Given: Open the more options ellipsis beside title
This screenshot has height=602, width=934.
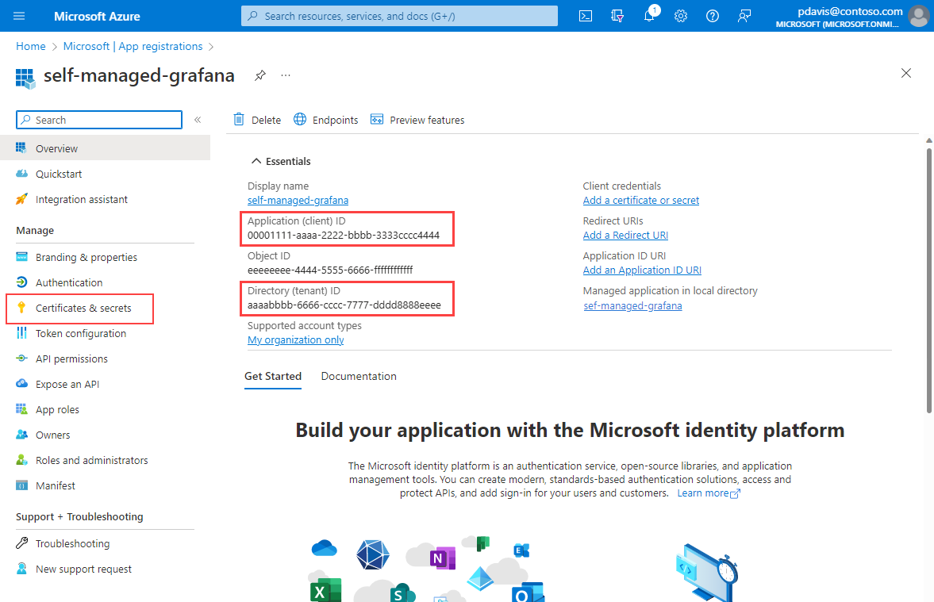Looking at the screenshot, I should click(286, 75).
